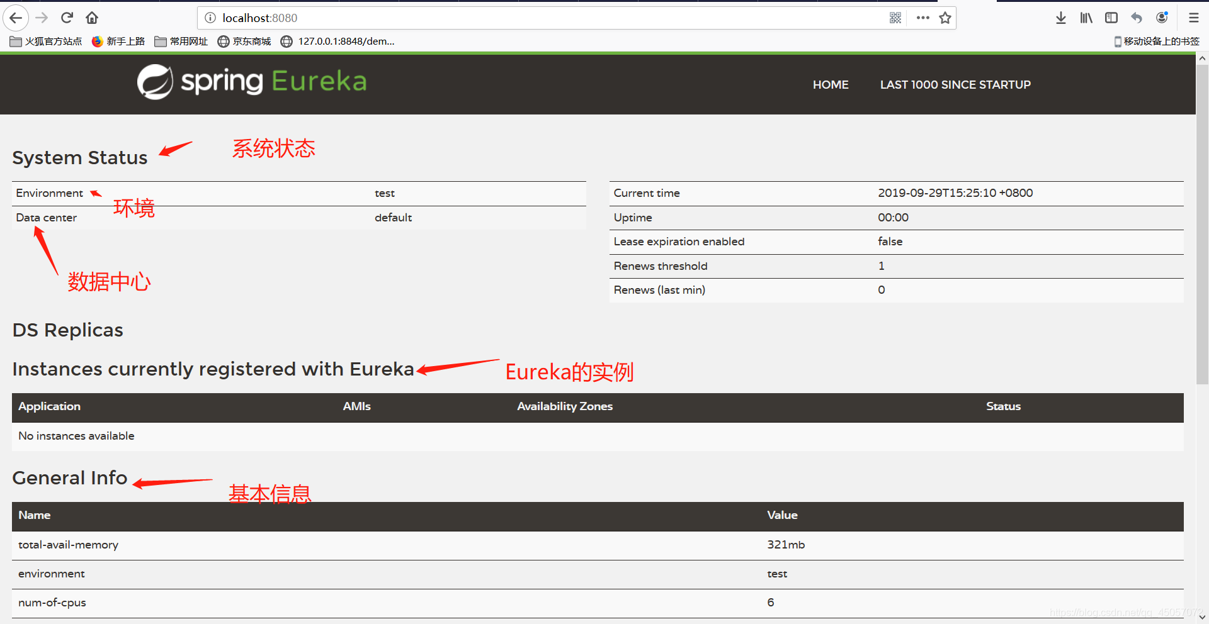Click the General Info heading
The height and width of the screenshot is (624, 1209).
(x=70, y=478)
